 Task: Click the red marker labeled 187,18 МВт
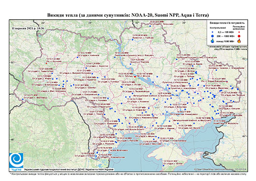click(135, 77)
